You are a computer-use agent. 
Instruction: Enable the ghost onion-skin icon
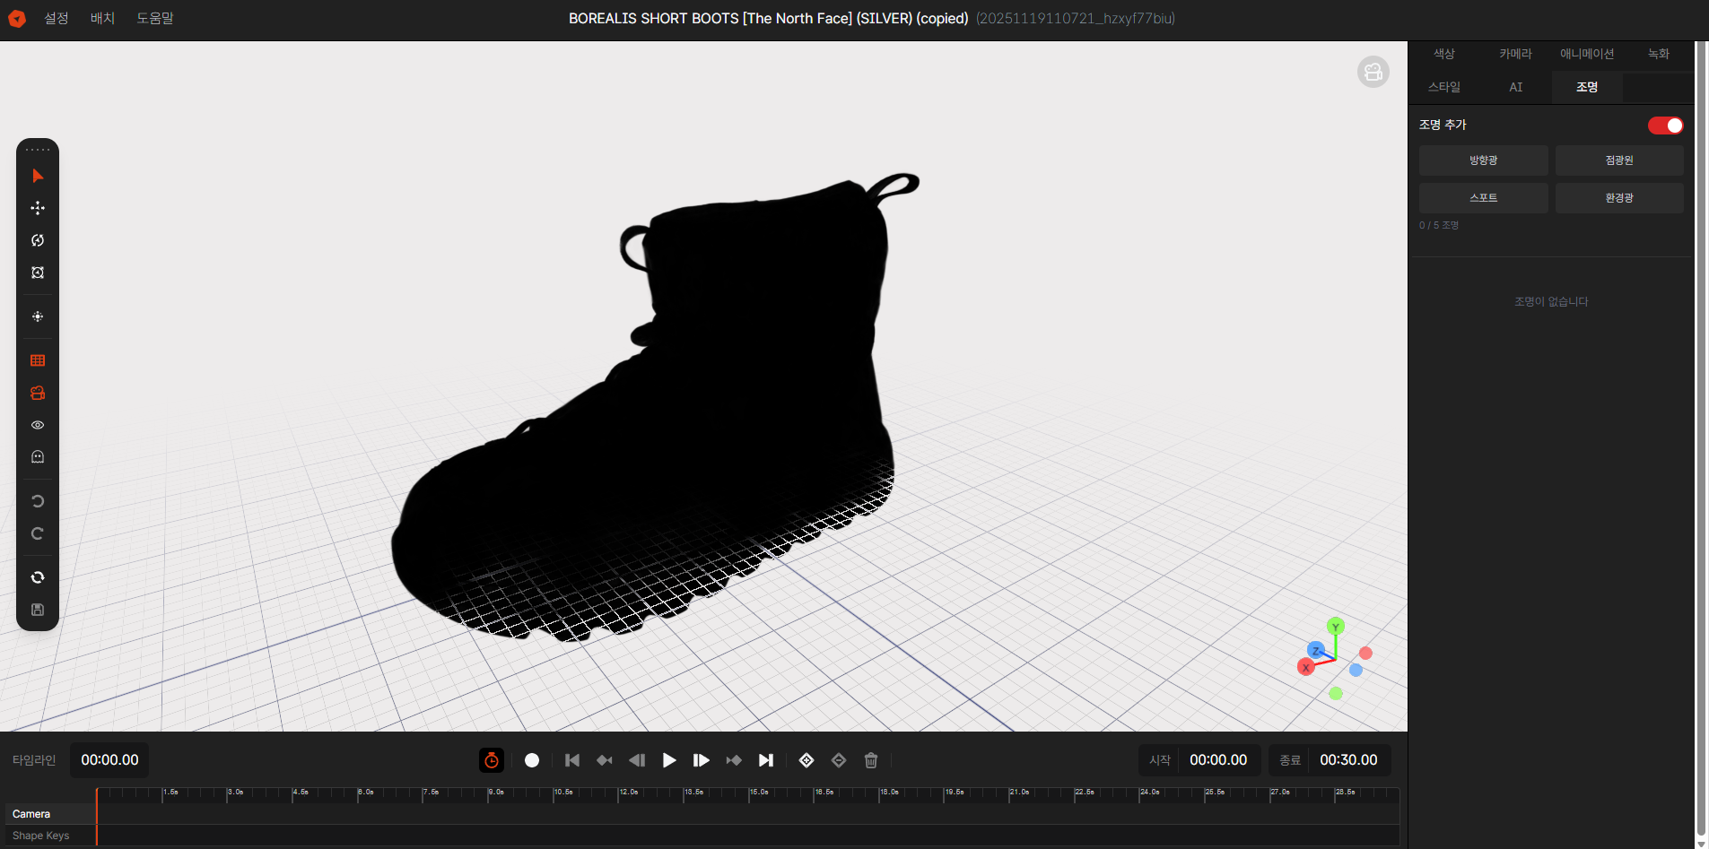[37, 456]
